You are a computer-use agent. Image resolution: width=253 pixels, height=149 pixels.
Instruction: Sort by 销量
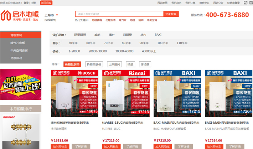click(130, 64)
